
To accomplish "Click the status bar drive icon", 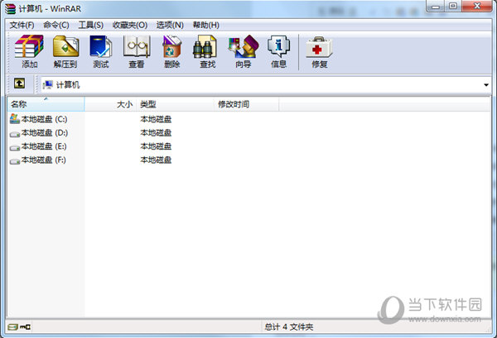I will [x=14, y=327].
